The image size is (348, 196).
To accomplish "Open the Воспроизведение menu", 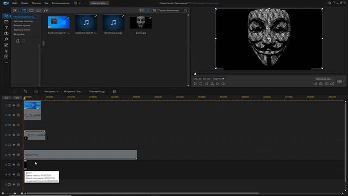I will 60,3.
